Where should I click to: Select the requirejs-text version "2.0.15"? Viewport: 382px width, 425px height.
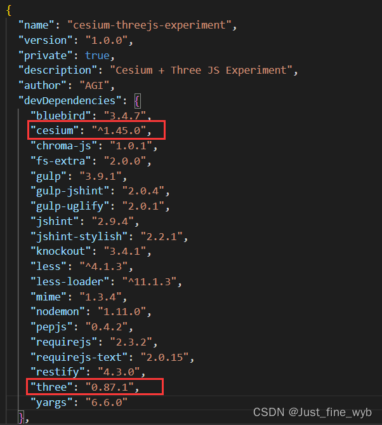point(164,358)
